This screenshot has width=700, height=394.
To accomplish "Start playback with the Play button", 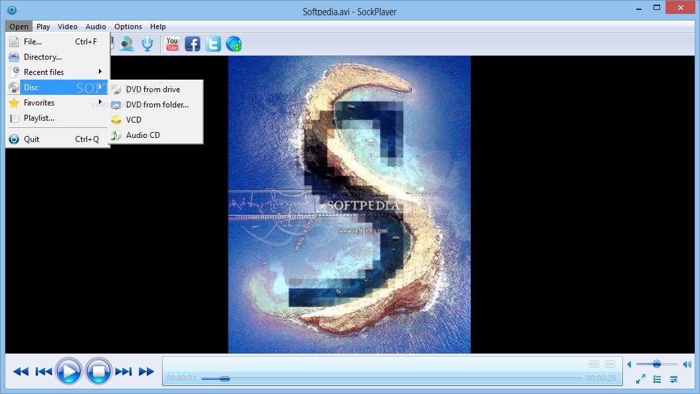I will click(69, 371).
